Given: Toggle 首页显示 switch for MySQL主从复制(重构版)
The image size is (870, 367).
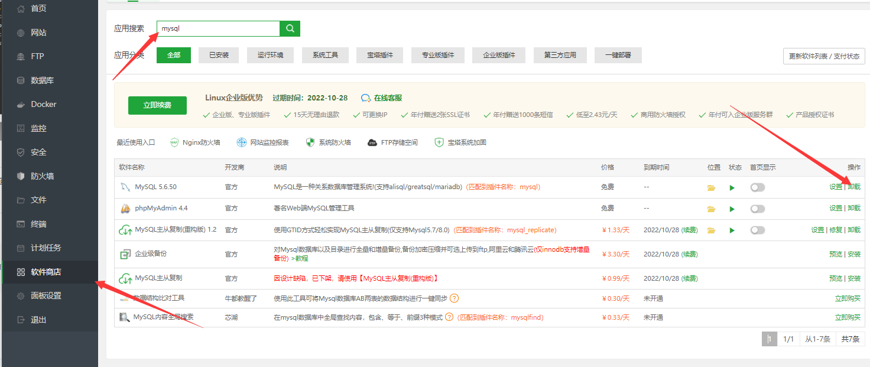Looking at the screenshot, I should click(x=757, y=230).
